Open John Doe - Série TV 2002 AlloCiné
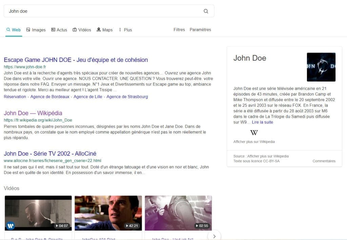The height and width of the screenshot is (240, 347). (x=50, y=154)
